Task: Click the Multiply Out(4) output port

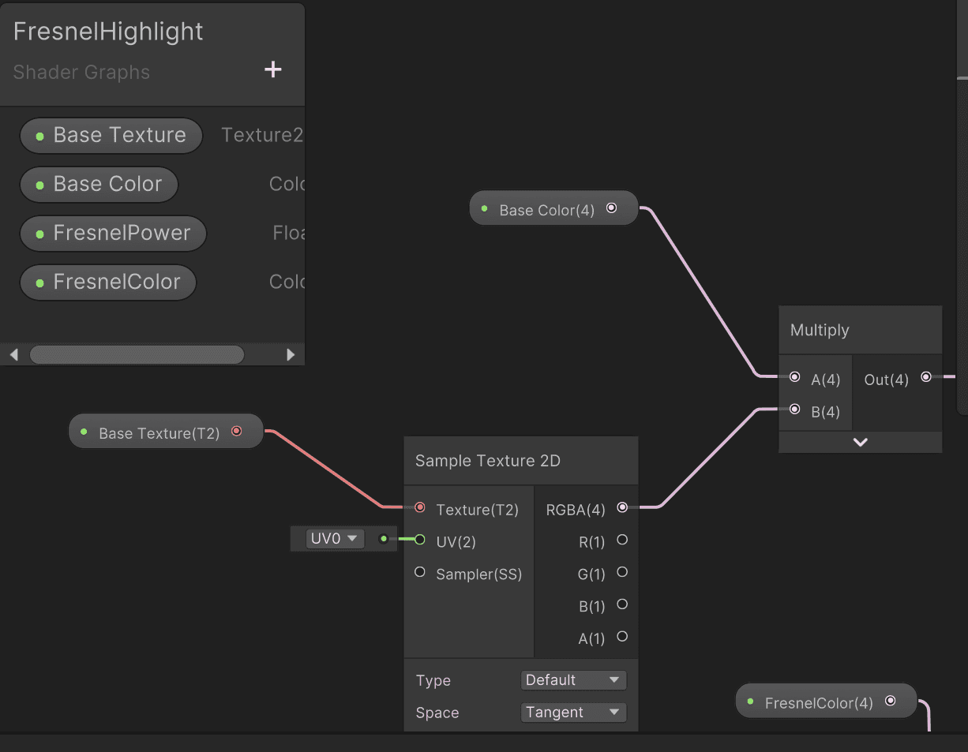Action: coord(926,377)
